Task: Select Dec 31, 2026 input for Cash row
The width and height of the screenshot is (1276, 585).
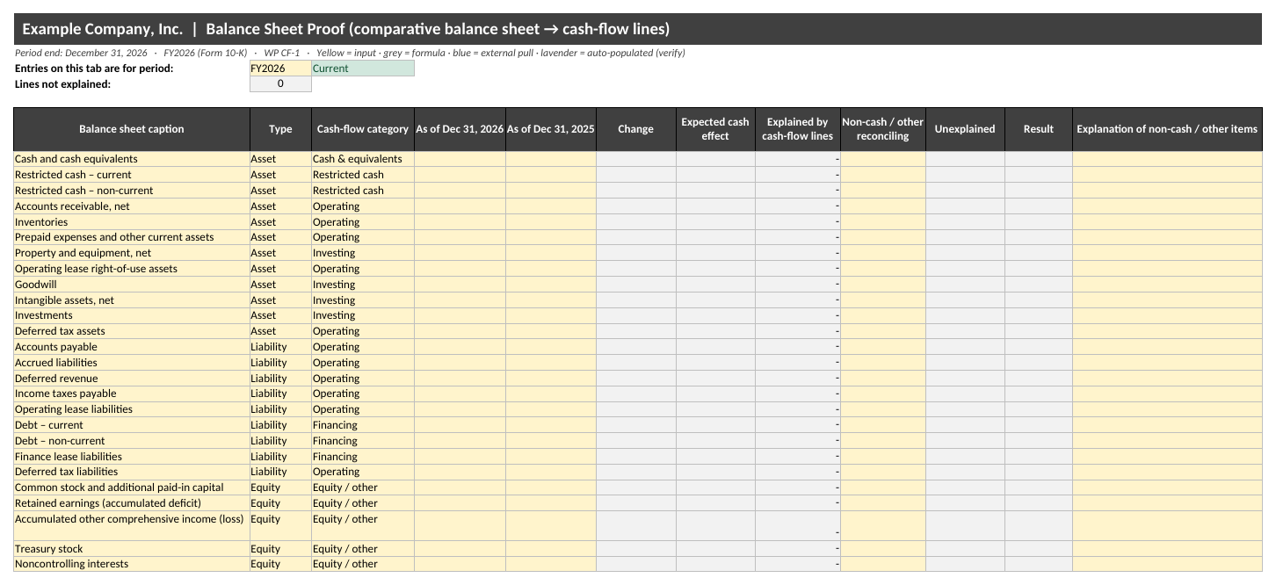Action: pos(460,159)
